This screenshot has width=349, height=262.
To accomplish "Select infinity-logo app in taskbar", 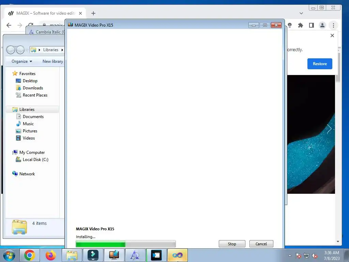I will 177,255.
